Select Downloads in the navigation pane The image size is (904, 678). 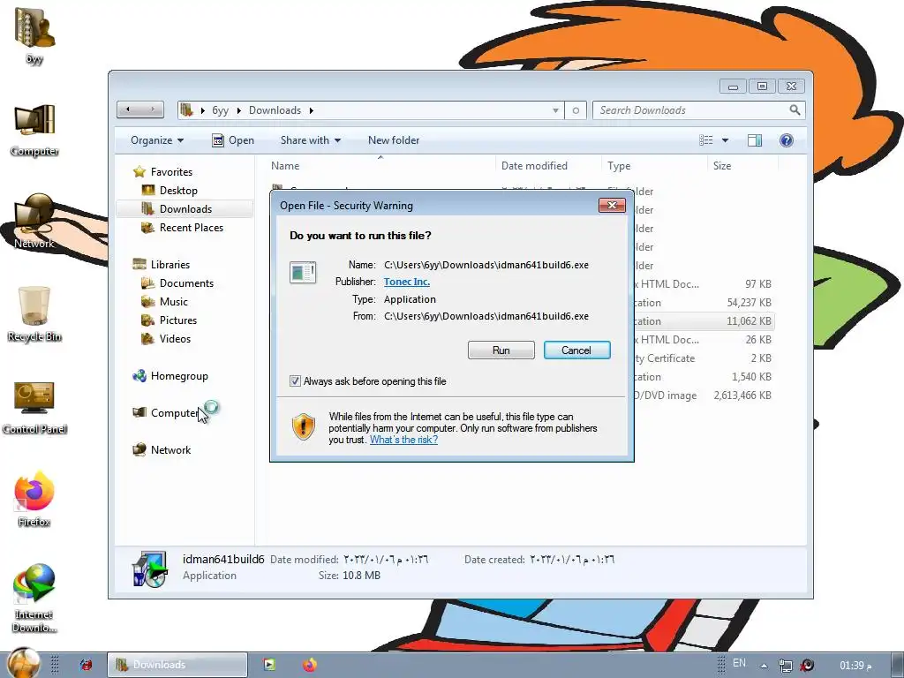(185, 208)
